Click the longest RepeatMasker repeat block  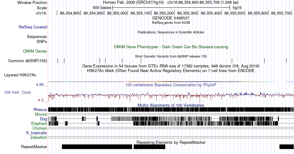coord(97,147)
